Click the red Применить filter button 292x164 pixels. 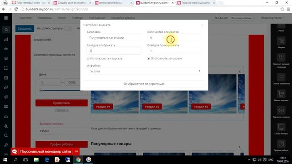[x=62, y=103]
